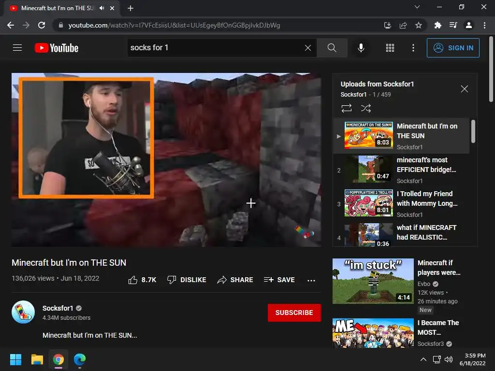Viewport: 495px width, 371px height.
Task: Open Socksfor1 channel avatar
Action: 23,312
